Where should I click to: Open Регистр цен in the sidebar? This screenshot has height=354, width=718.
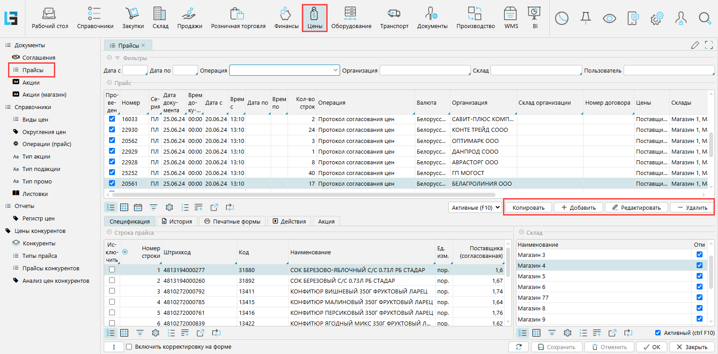click(38, 219)
